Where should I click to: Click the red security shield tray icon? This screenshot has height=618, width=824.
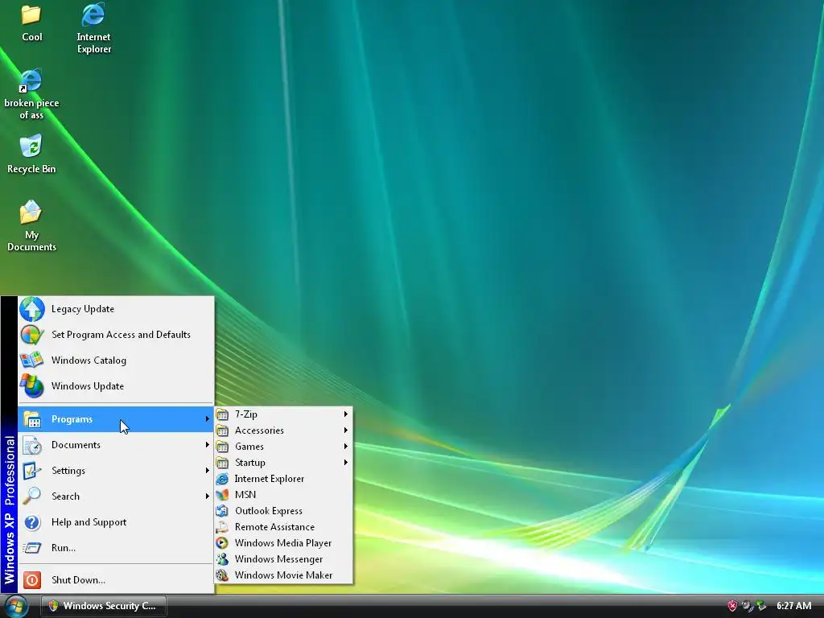(732, 606)
